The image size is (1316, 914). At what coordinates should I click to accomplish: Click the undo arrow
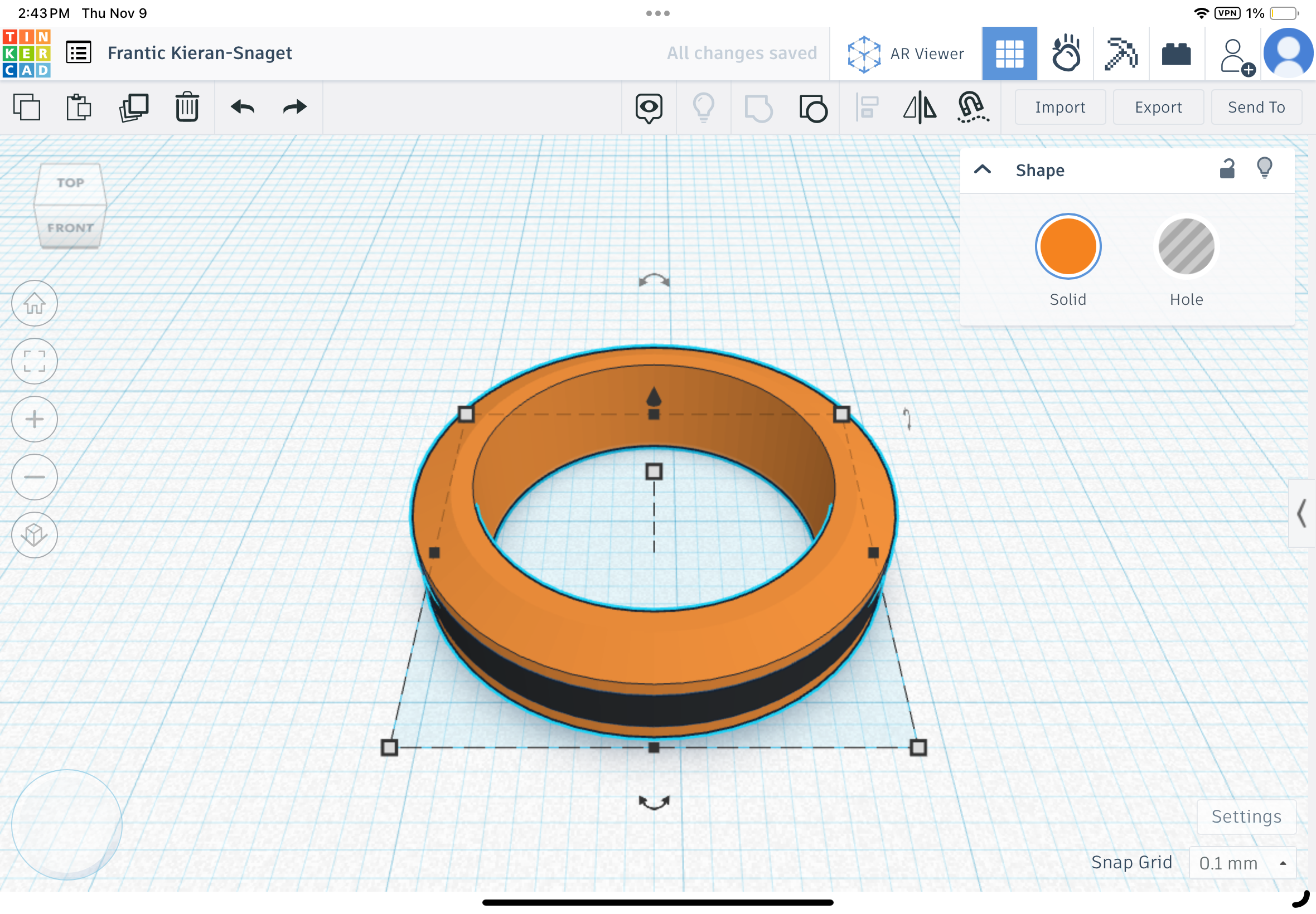243,107
